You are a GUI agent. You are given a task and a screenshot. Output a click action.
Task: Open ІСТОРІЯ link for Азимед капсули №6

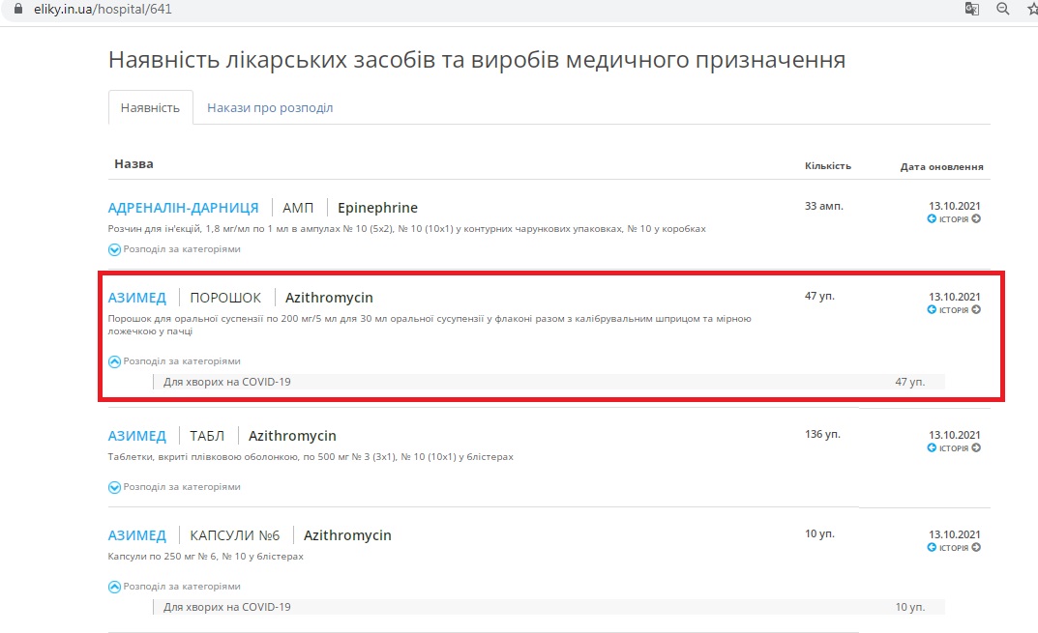tap(954, 548)
